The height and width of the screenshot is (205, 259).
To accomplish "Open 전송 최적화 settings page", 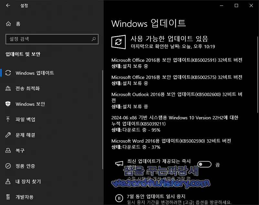I will [x=27, y=88].
